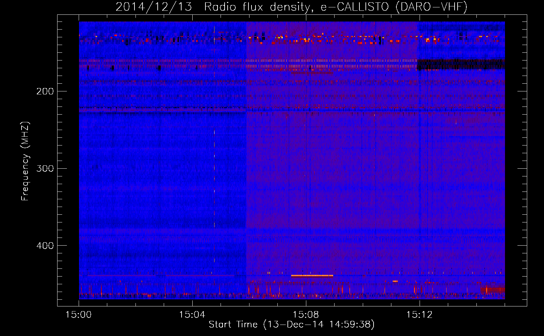Click the date "2014/12/13" in the title

[154, 7]
